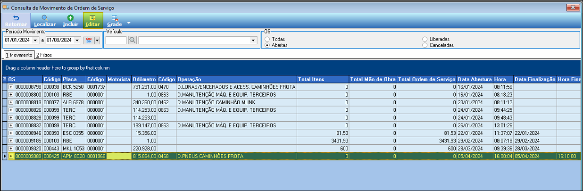Click the vehicle search magnifier icon
This screenshot has height=191, width=583.
pos(133,41)
